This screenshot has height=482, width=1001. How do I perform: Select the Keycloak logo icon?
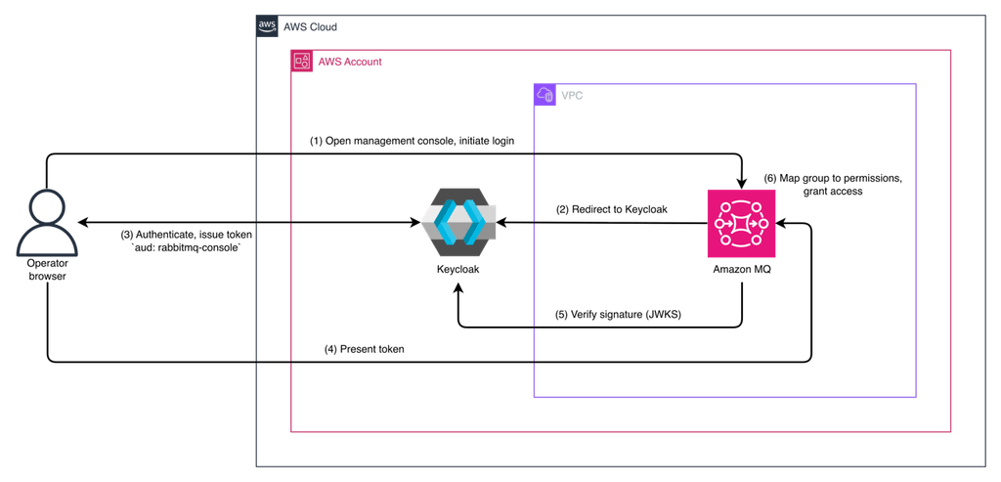pos(458,223)
